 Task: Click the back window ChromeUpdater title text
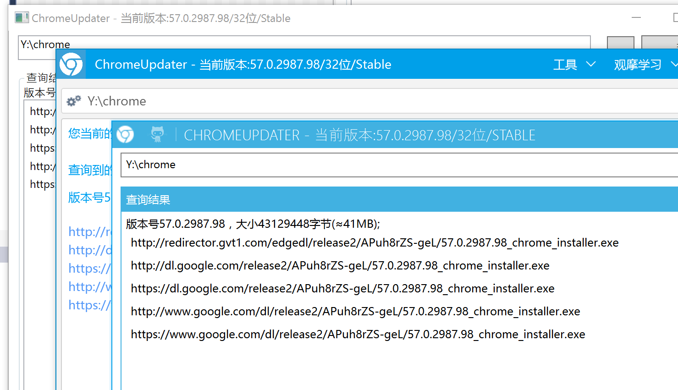(161, 18)
